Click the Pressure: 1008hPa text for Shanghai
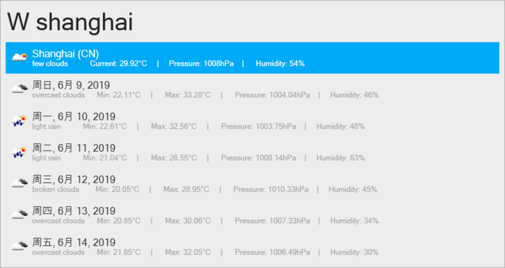The width and height of the screenshot is (505, 268). point(201,64)
